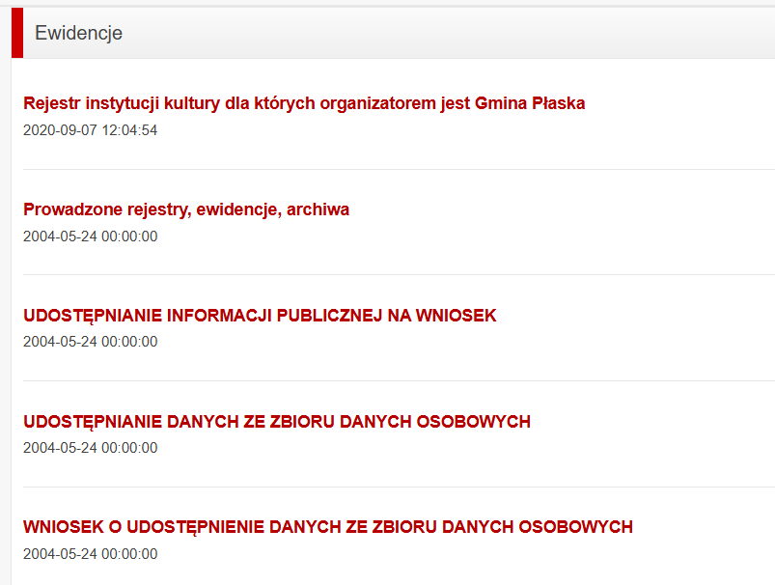Screen dimensions: 775x585
Task: Open UDOSTĘPNIANIE DANYCH ZE ZBIORU DANYCH OSOBOWYCH
Action: click(x=277, y=422)
